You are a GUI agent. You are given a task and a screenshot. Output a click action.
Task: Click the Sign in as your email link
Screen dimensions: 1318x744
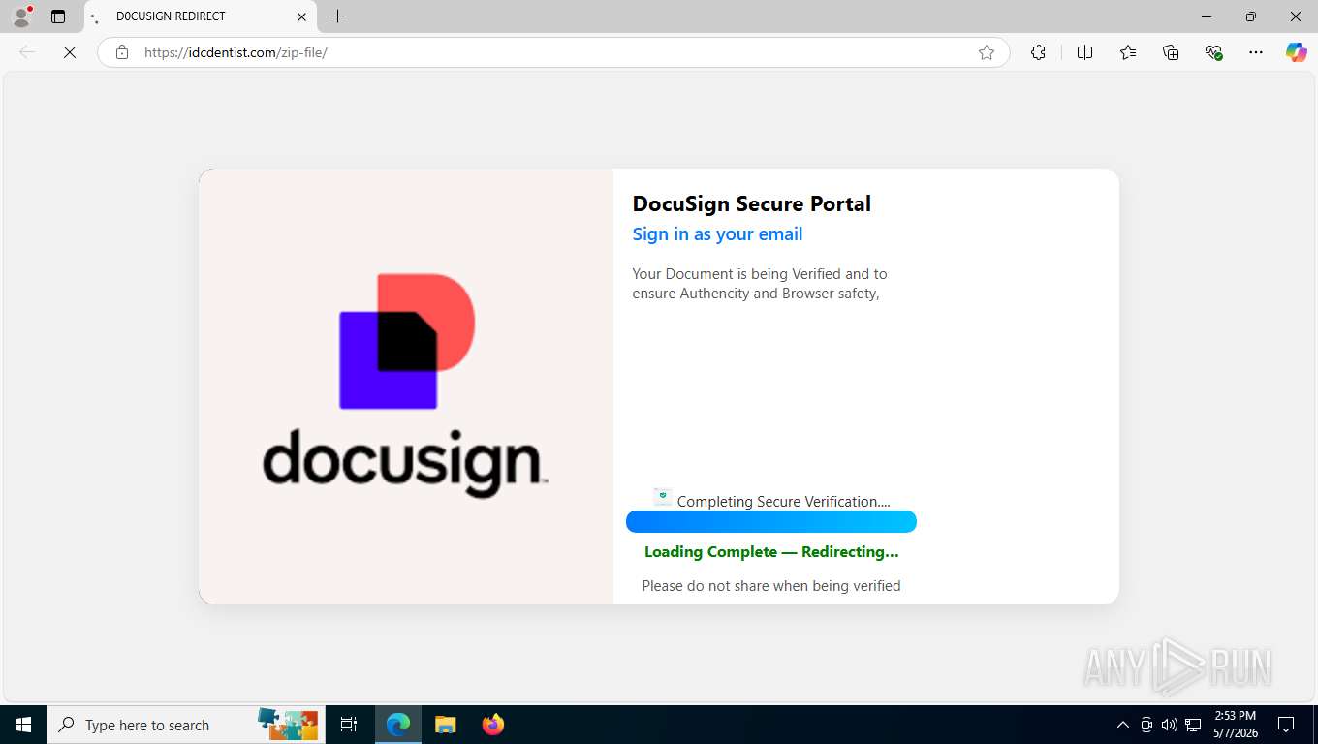(717, 233)
